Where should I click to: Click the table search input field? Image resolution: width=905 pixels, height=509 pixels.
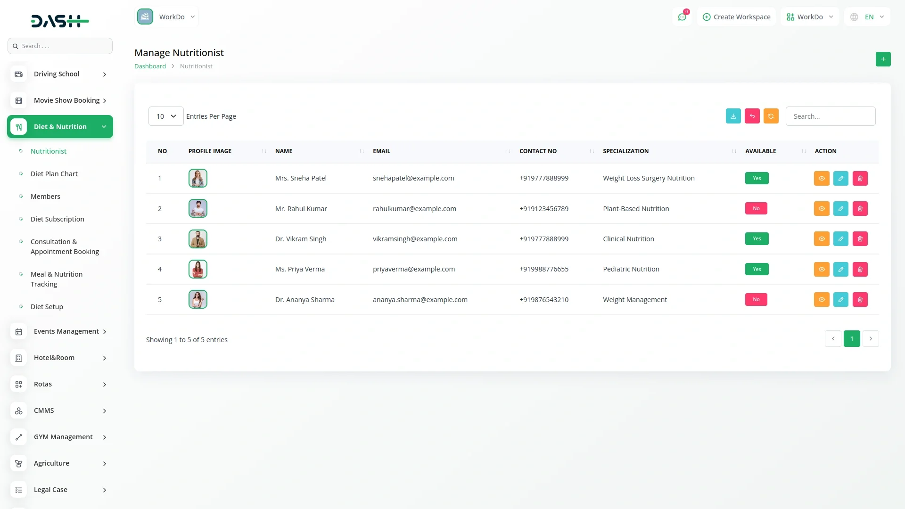point(830,116)
